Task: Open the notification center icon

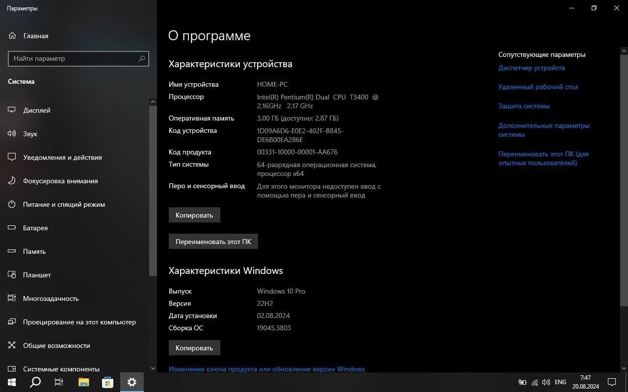Action: click(612, 382)
